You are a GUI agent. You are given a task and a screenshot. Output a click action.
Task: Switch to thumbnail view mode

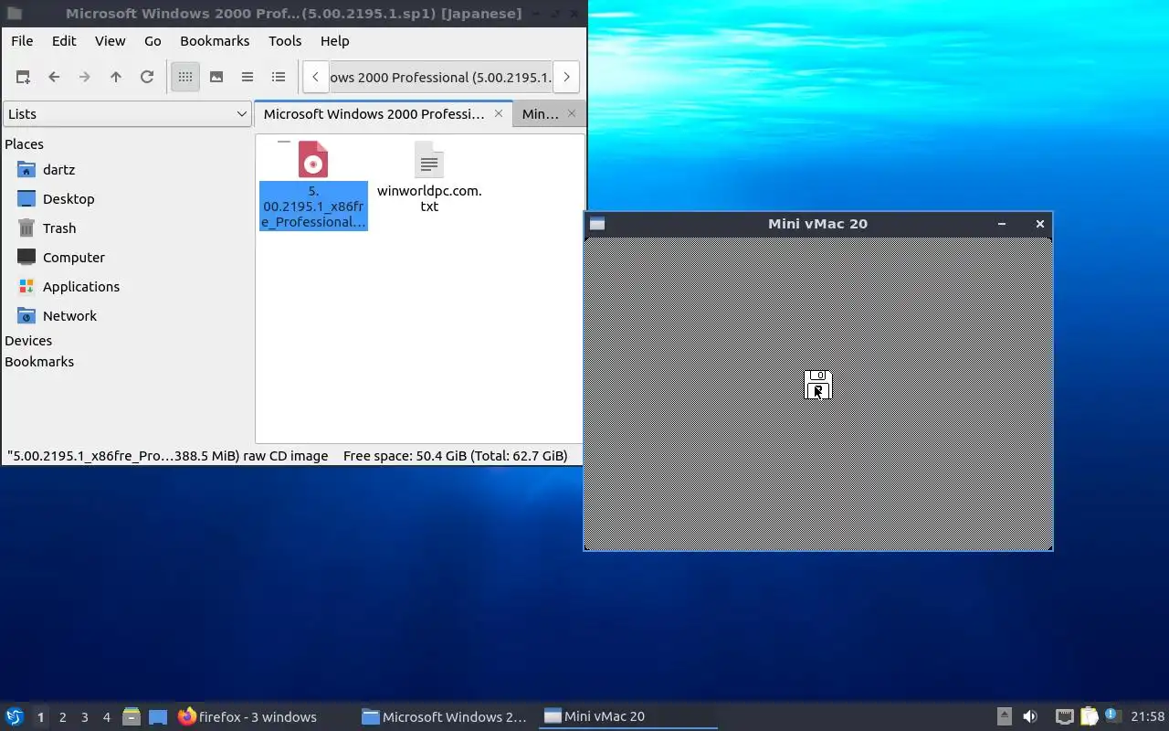[x=216, y=77]
